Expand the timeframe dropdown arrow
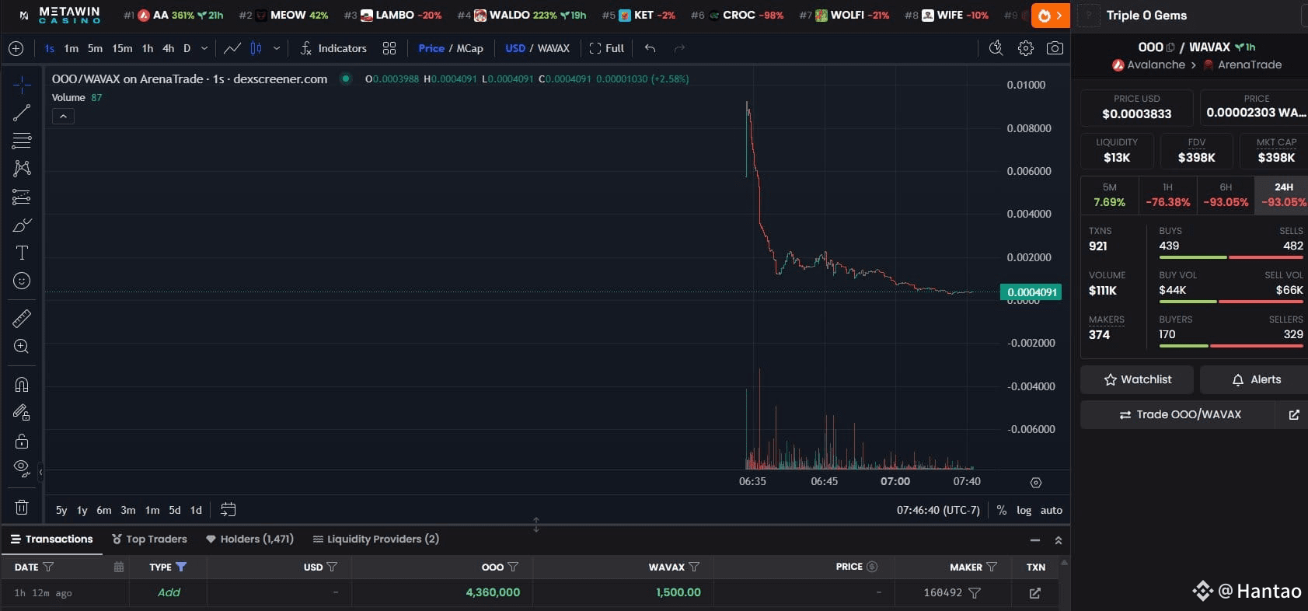Viewport: 1308px width, 611px height. pos(204,48)
